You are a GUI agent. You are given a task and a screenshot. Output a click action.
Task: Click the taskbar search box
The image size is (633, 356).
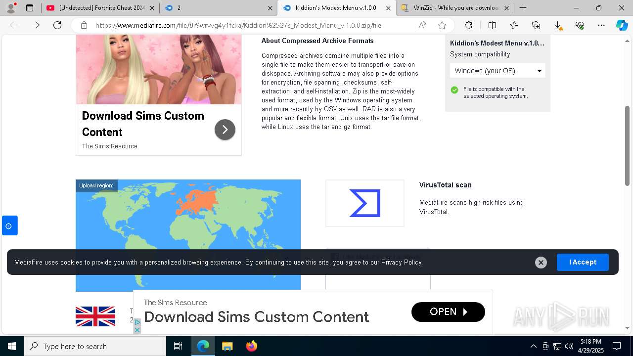pyautogui.click(x=95, y=346)
